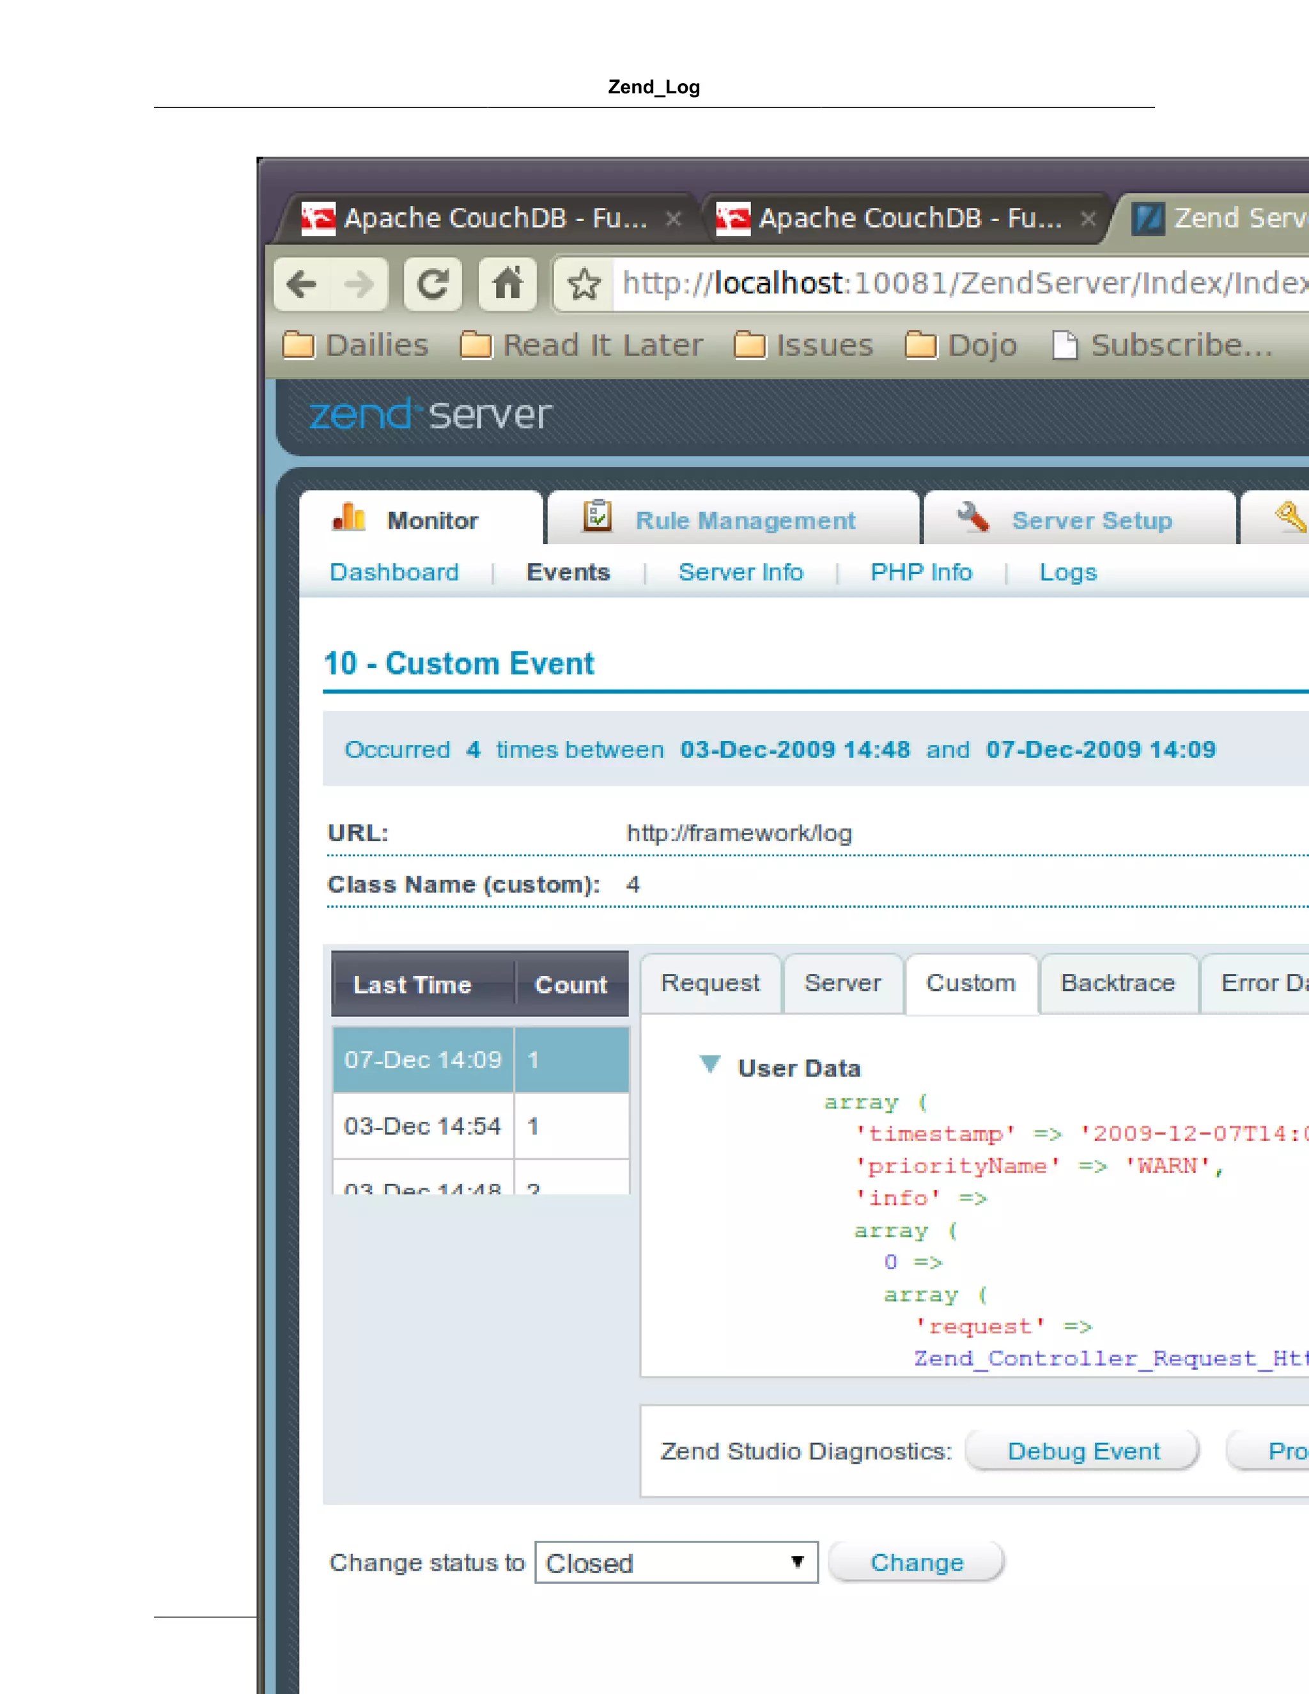Select the Zend Server browser tab
The image size is (1309, 1694).
(x=1218, y=219)
